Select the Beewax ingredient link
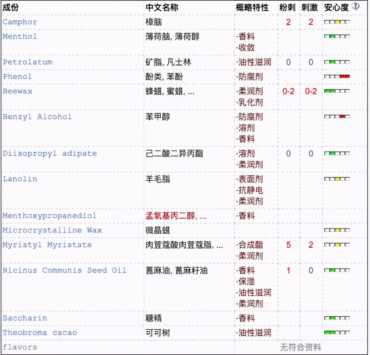This screenshot has height=355, width=370. pos(17,91)
